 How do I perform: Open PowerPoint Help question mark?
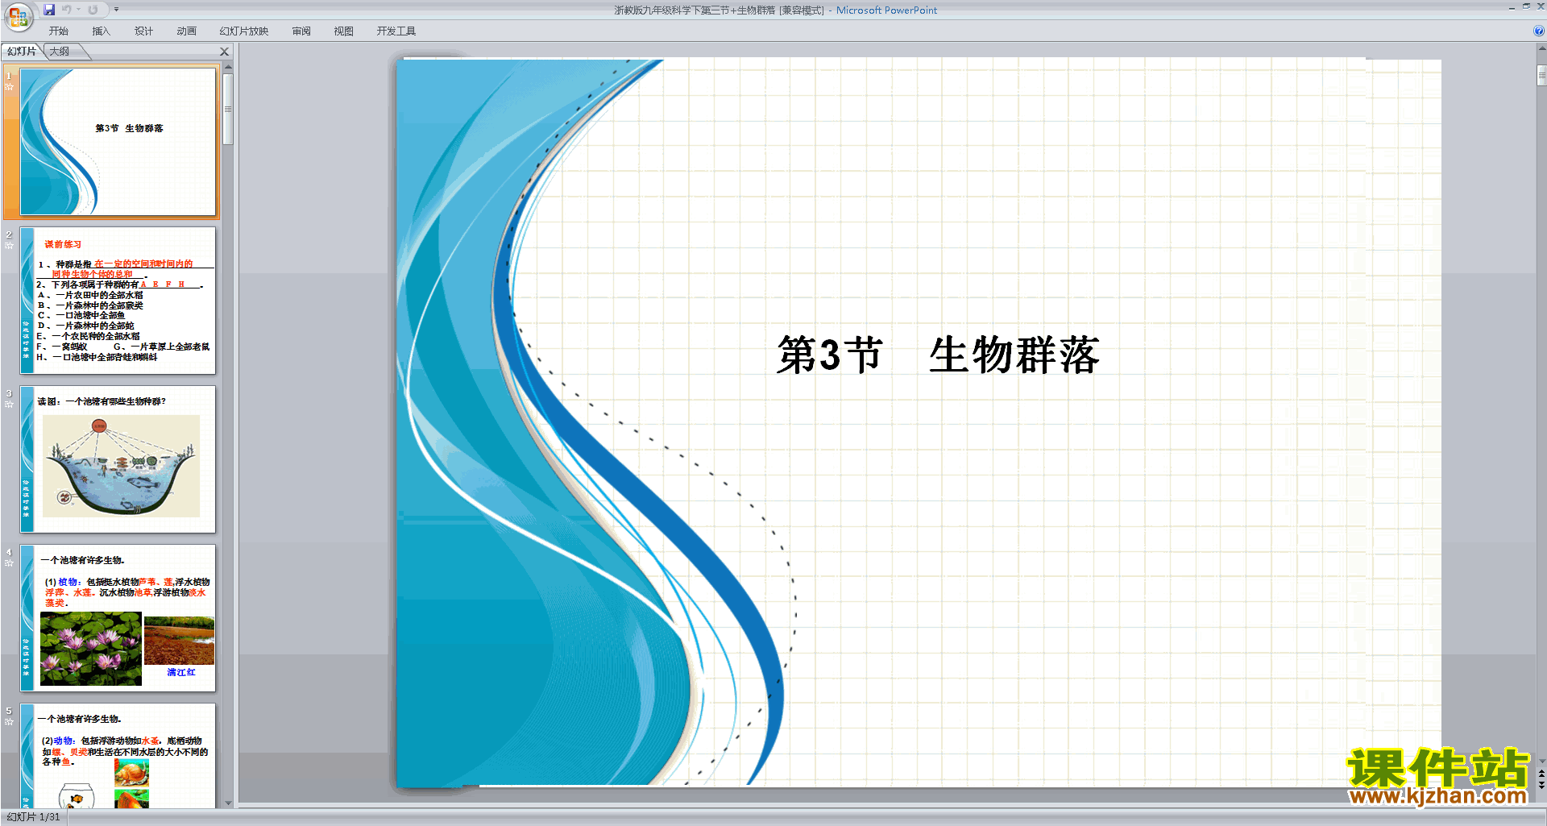tap(1539, 31)
